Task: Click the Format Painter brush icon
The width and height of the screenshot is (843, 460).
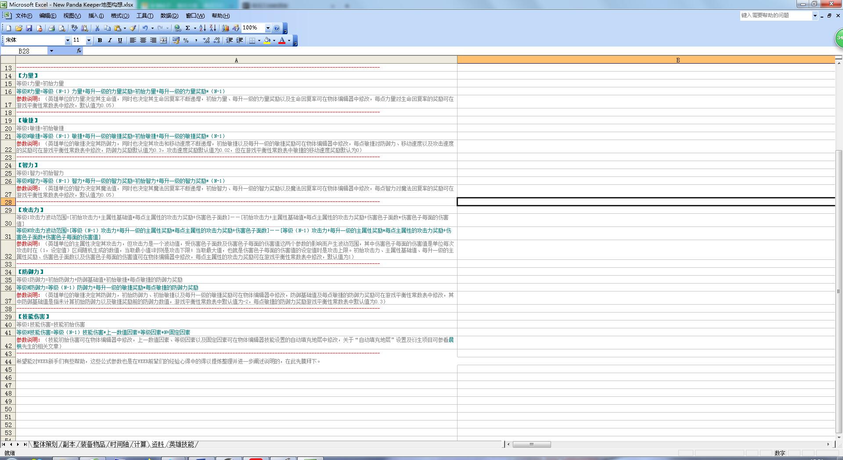Action: [133, 28]
